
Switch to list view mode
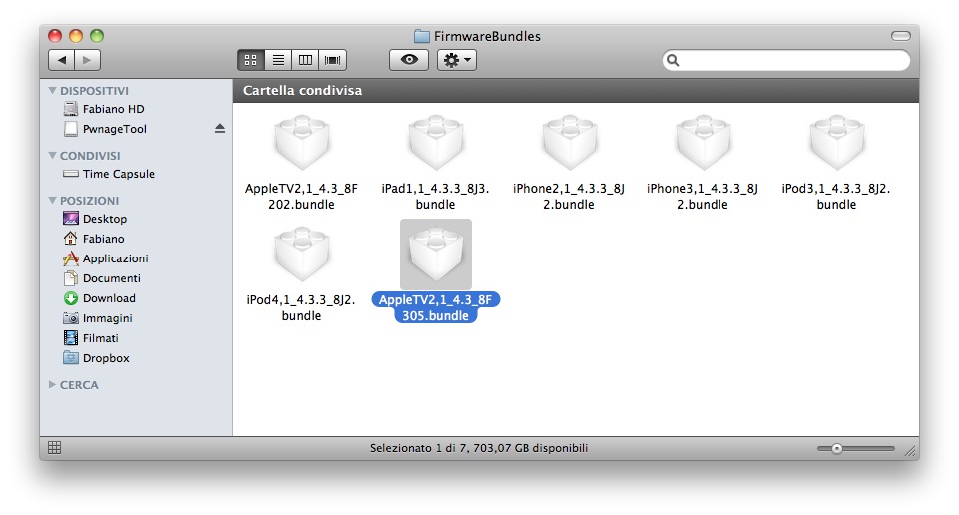[278, 60]
